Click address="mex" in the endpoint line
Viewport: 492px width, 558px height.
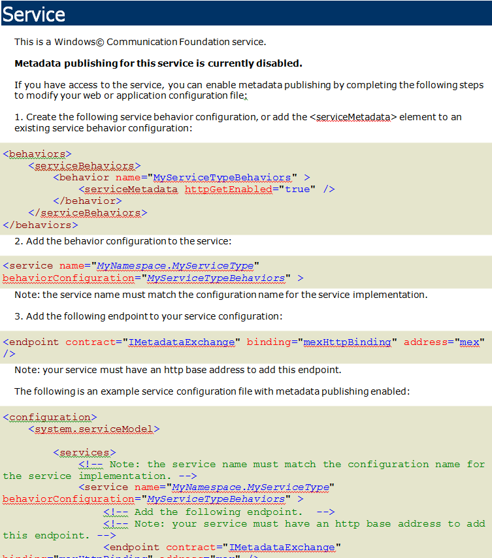[x=444, y=342]
